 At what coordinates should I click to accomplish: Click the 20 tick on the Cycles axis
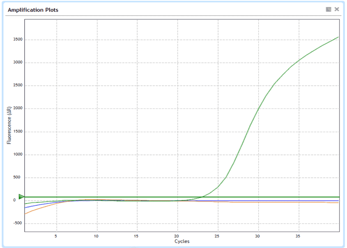click(x=177, y=236)
